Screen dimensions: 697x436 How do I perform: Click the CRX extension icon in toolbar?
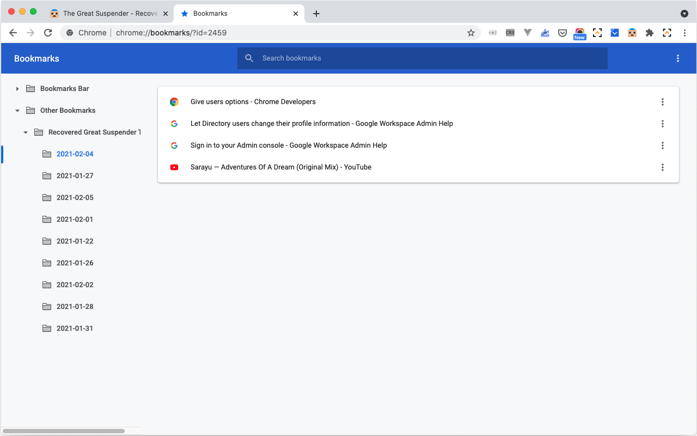pyautogui.click(x=510, y=33)
